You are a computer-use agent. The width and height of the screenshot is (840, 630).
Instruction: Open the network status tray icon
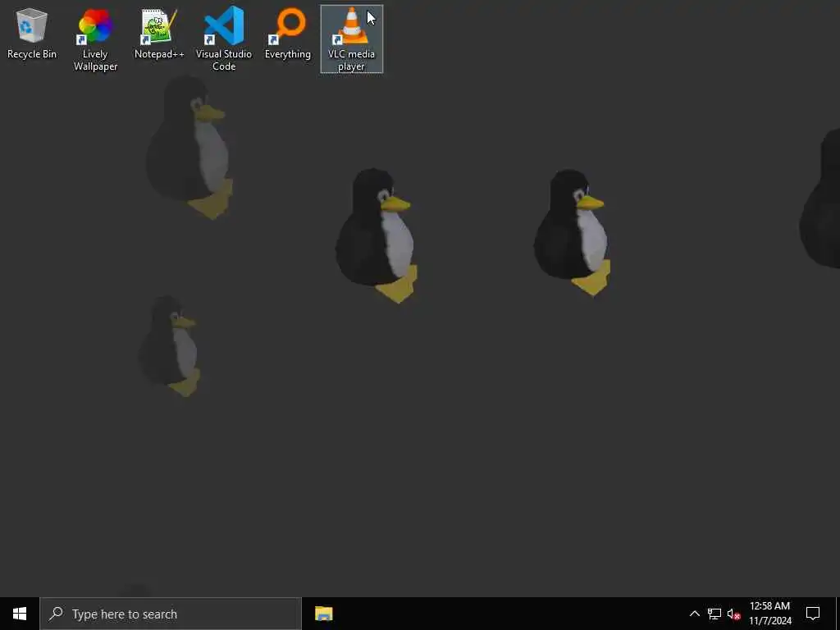tap(714, 614)
